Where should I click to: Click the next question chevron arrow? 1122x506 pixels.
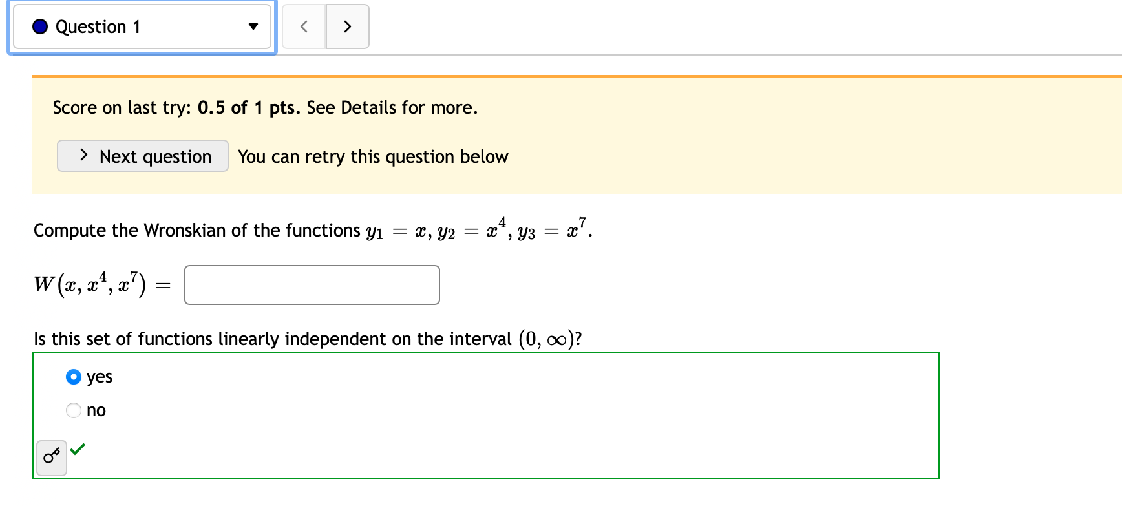(x=348, y=26)
